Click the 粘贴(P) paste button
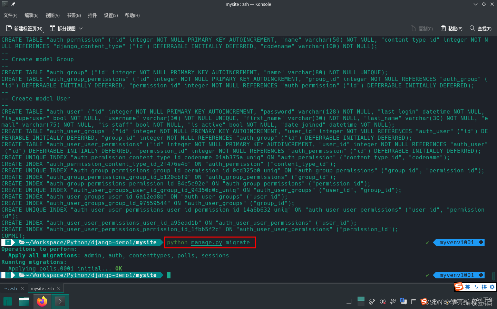497x309 pixels. tap(451, 29)
